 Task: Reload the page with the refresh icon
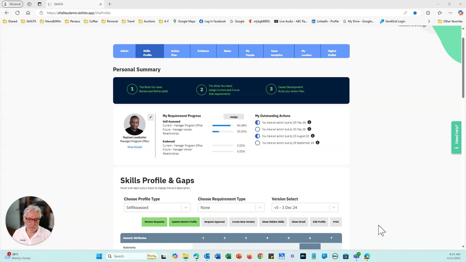click(x=17, y=13)
